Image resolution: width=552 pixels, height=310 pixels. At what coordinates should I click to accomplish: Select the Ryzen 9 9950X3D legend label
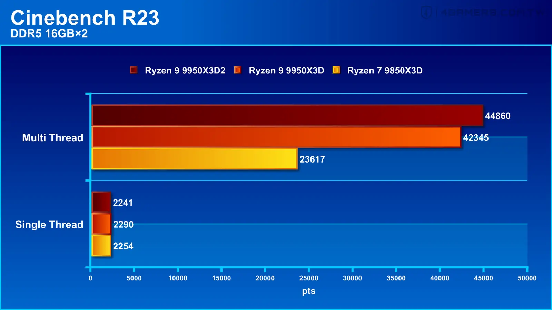click(x=286, y=71)
